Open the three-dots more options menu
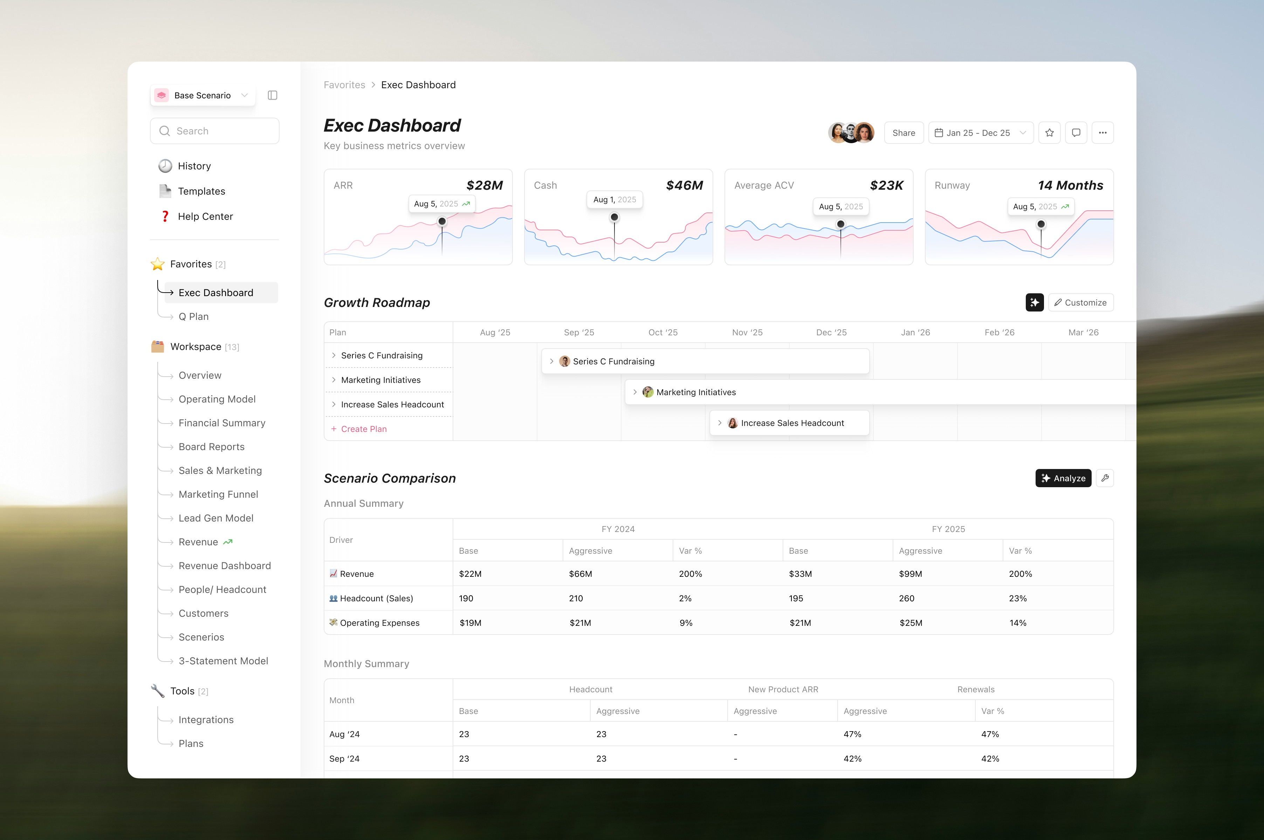 [x=1102, y=133]
